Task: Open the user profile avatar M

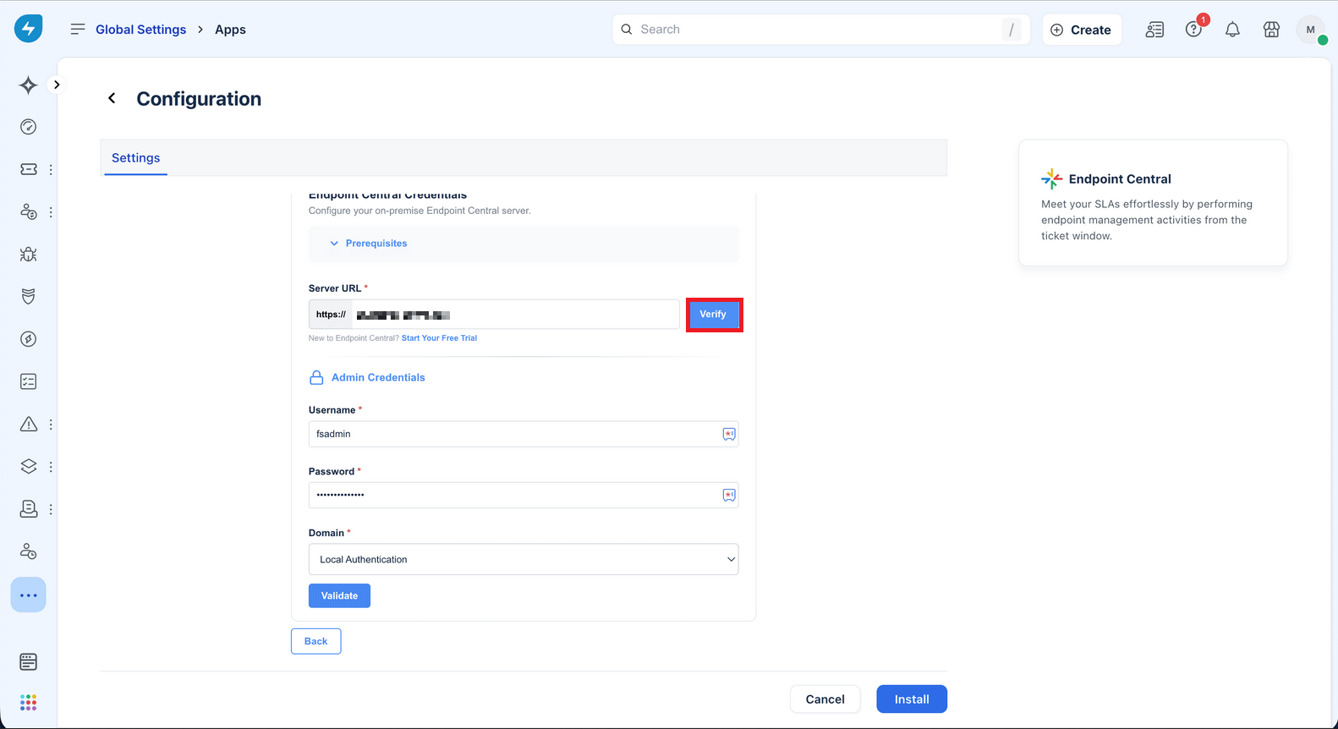Action: [x=1310, y=30]
